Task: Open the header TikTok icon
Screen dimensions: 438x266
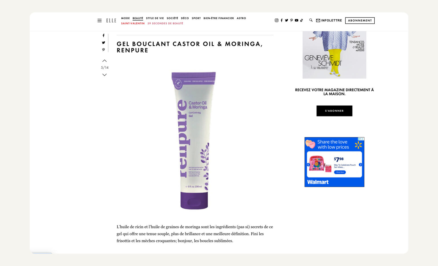Action: (x=302, y=20)
